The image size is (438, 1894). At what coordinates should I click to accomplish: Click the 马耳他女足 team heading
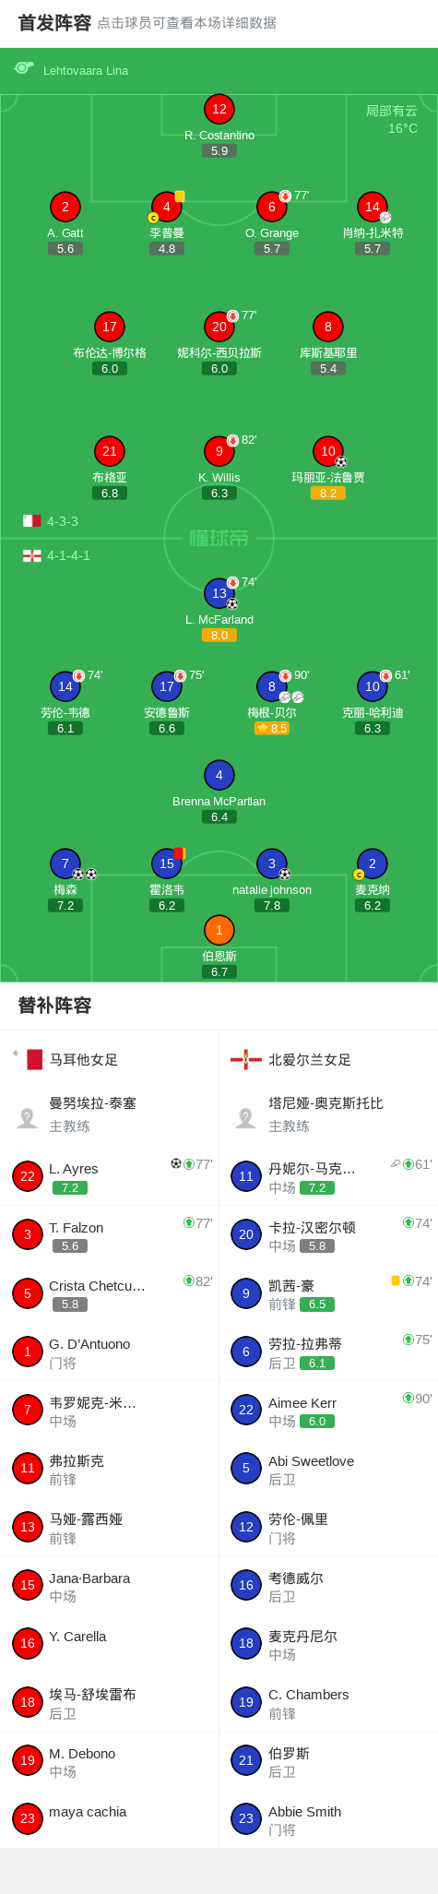84,1060
